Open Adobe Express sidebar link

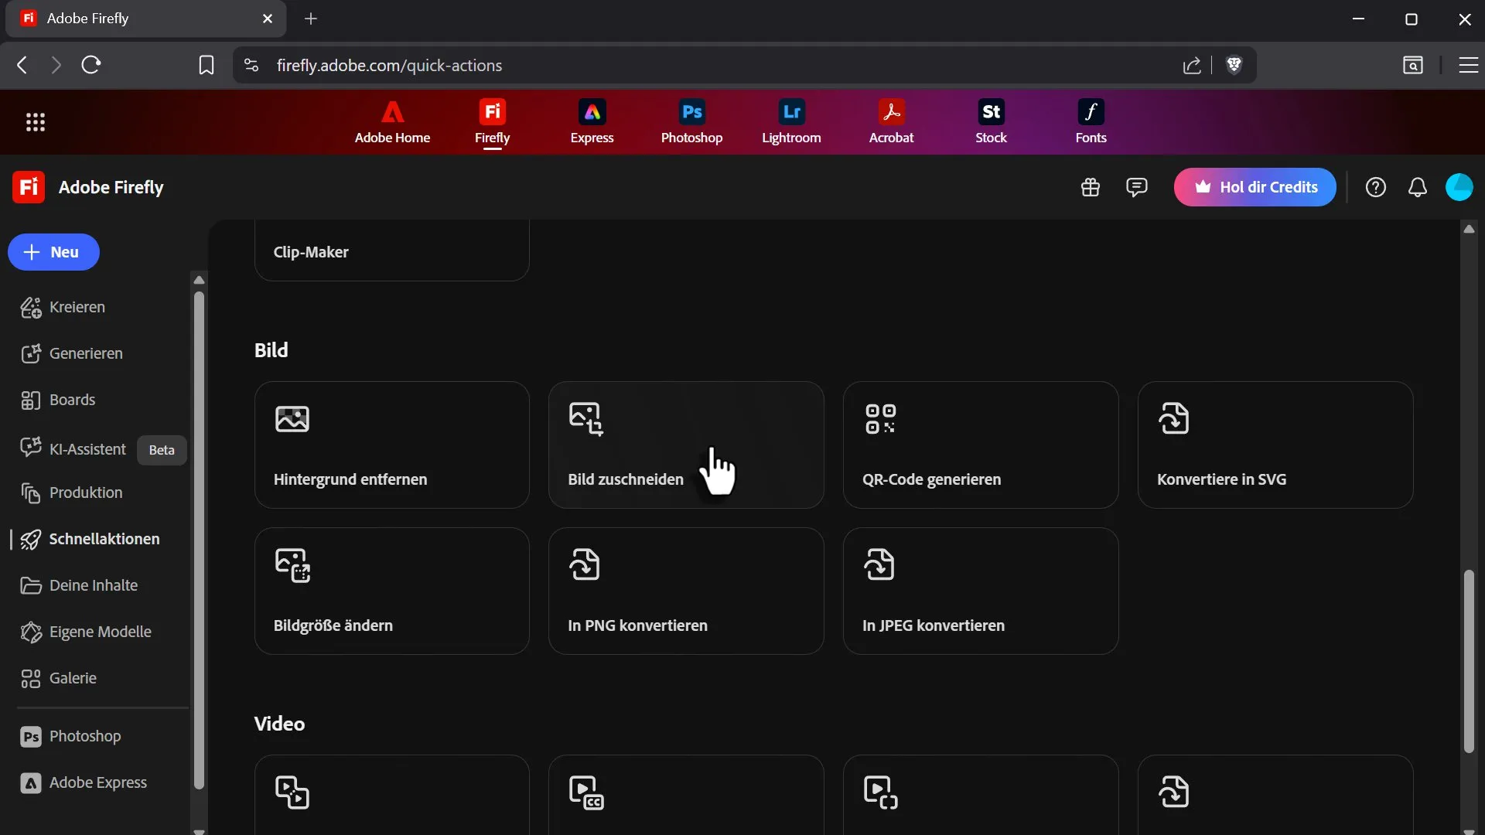tap(84, 782)
